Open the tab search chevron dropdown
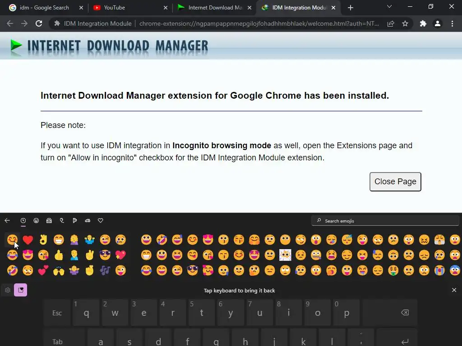This screenshot has height=346, width=462. pyautogui.click(x=389, y=6)
